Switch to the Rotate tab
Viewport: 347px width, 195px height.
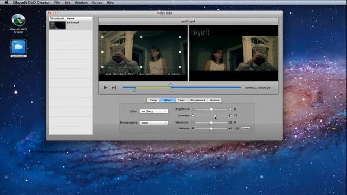click(215, 100)
